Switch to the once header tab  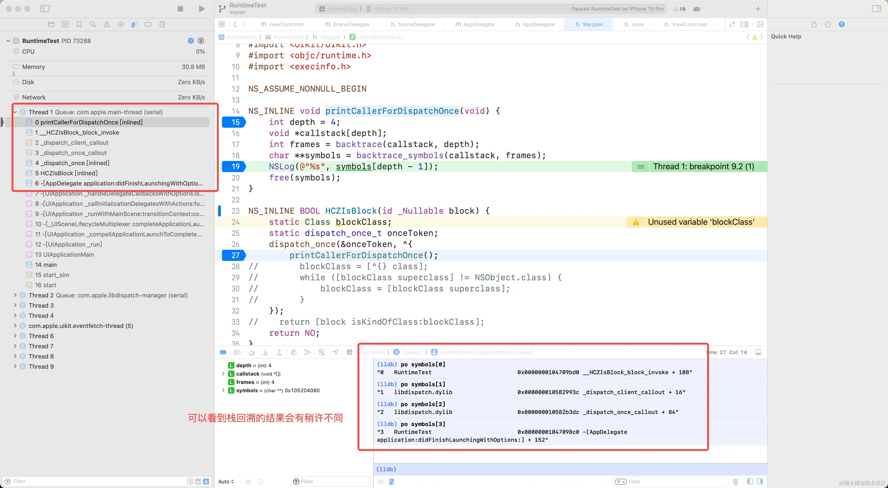634,24
